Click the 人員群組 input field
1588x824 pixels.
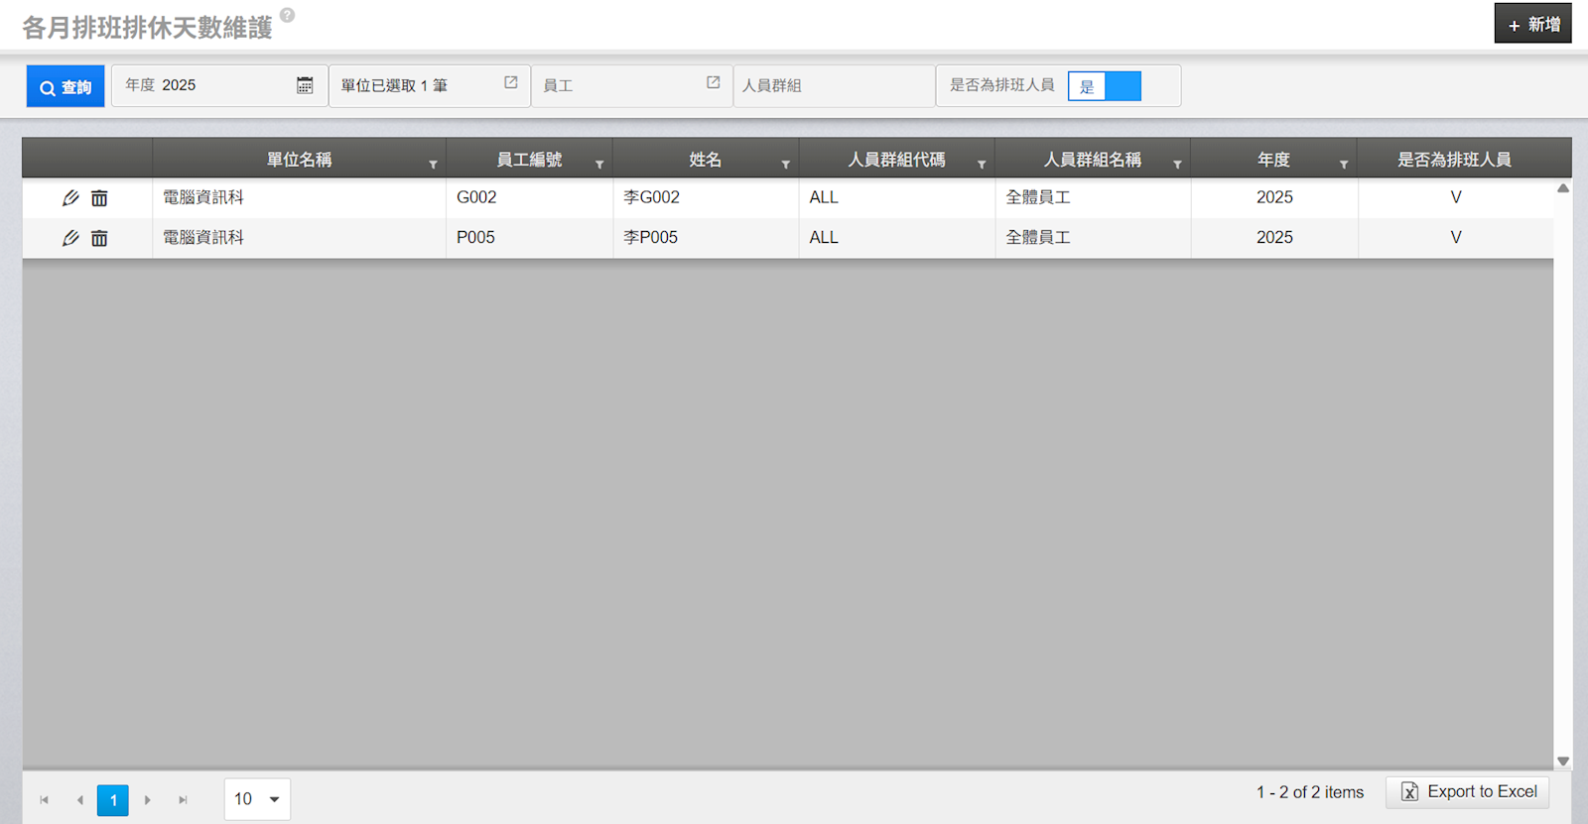coord(834,85)
